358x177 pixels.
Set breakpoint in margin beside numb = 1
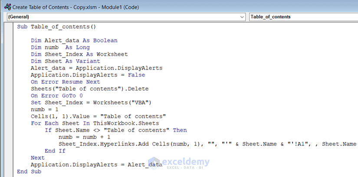point(8,109)
